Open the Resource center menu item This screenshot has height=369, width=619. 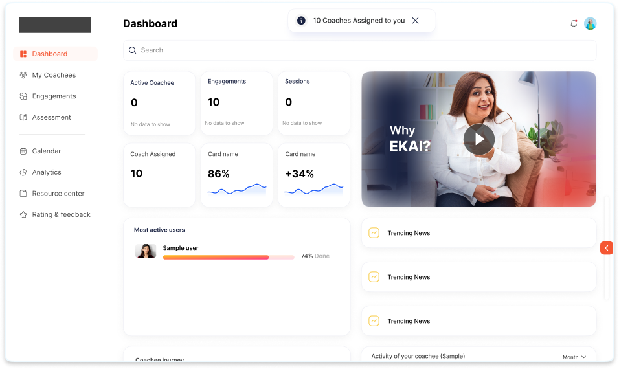(x=58, y=194)
